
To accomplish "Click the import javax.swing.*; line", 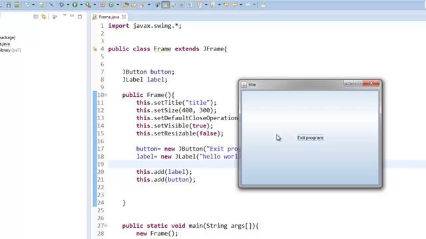I will click(145, 26).
